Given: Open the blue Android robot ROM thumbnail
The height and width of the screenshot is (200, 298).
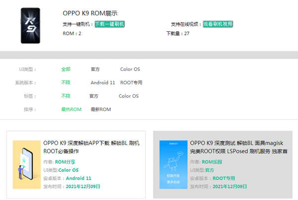Looking at the screenshot, I should click(173, 164).
